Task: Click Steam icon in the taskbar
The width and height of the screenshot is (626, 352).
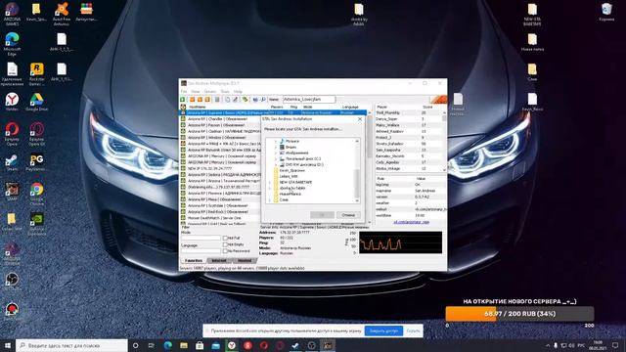Action: point(295,345)
